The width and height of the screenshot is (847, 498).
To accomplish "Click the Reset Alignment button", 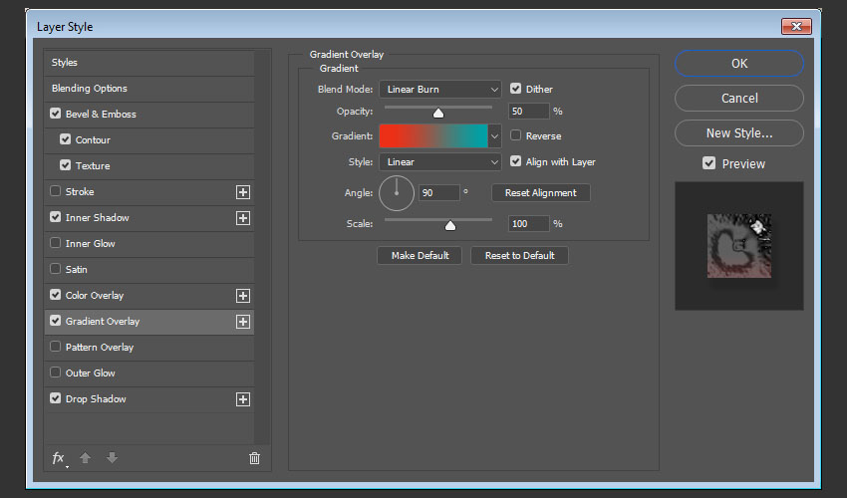I will click(541, 192).
